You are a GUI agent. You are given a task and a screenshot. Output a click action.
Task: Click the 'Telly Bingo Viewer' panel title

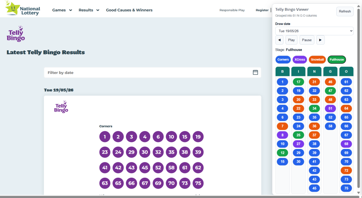pyautogui.click(x=292, y=9)
